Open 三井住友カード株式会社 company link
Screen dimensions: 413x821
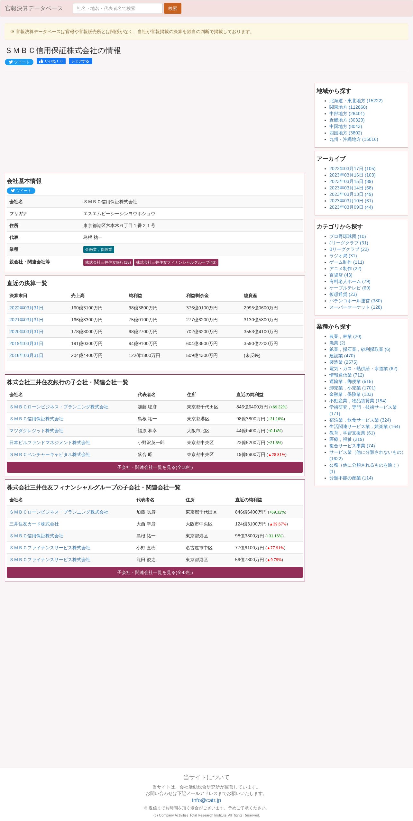[x=34, y=524]
